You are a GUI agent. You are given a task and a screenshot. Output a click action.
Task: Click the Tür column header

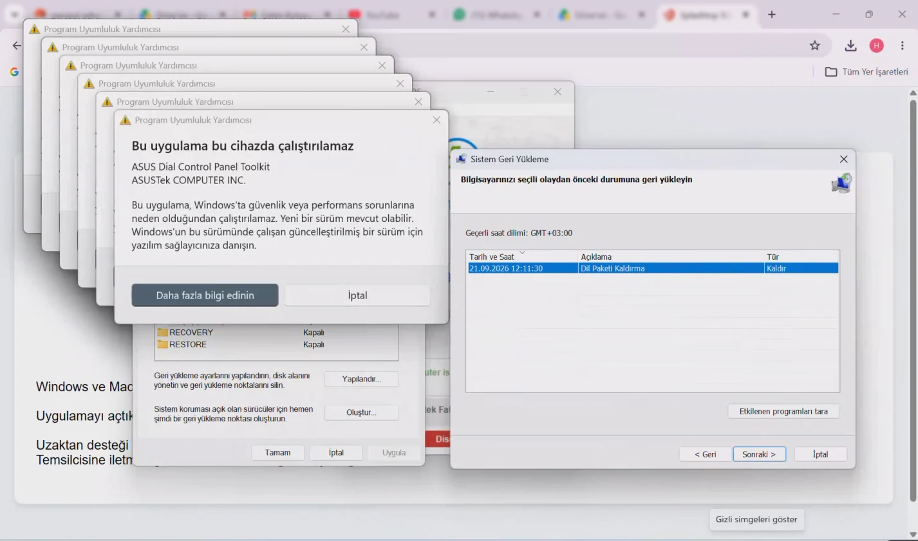[801, 257]
